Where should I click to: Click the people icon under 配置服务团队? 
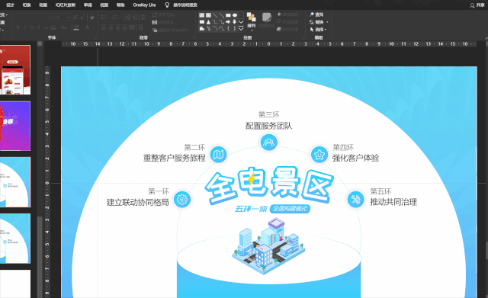coord(268,143)
